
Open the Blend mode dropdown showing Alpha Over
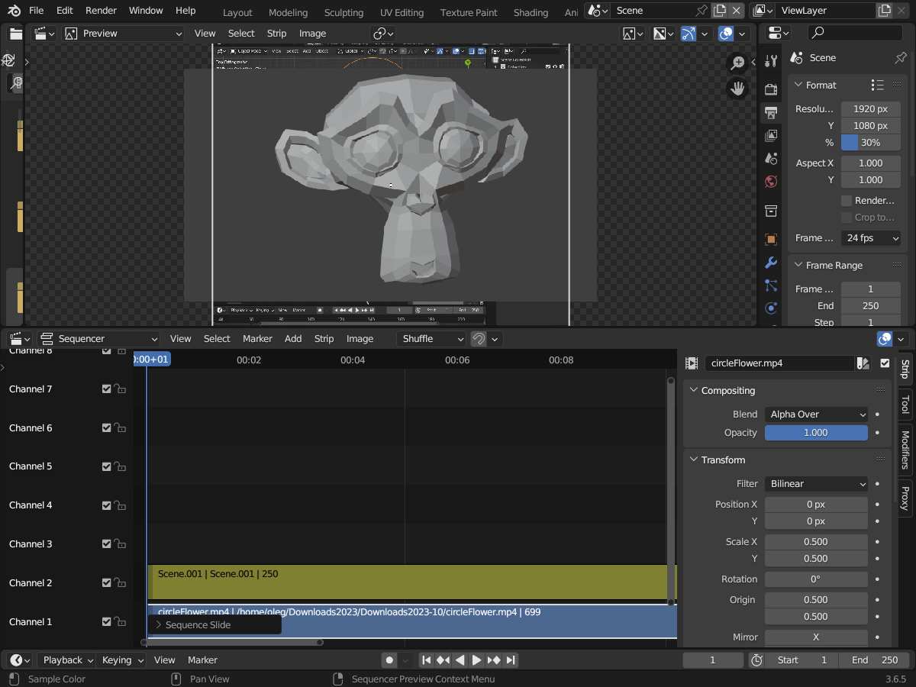[816, 414]
